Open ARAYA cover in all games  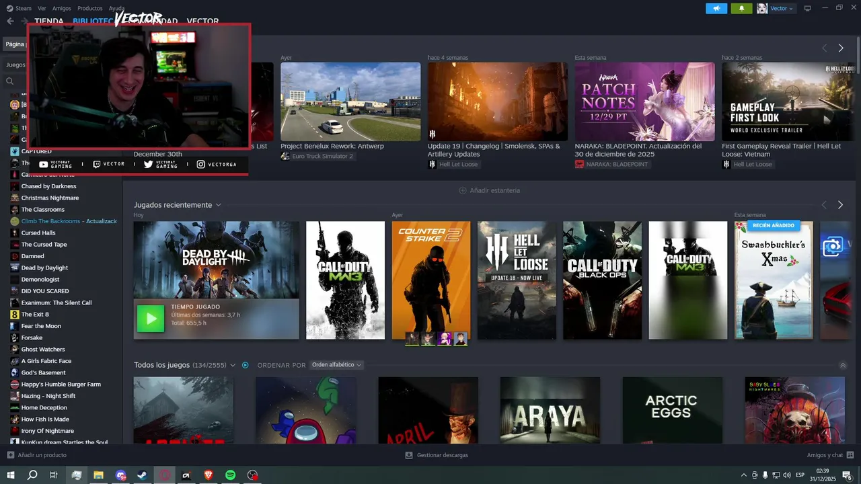(x=550, y=410)
